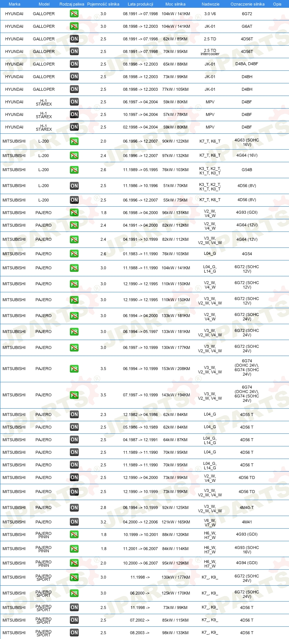Select the engine capacity 2.3 cell
Image resolution: width=289 pixels, height=639 pixels.
pos(103,415)
